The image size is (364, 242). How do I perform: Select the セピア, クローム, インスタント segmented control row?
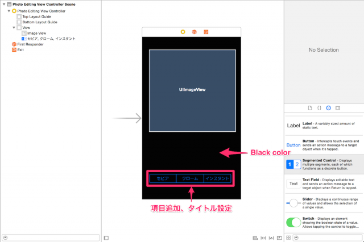point(51,39)
